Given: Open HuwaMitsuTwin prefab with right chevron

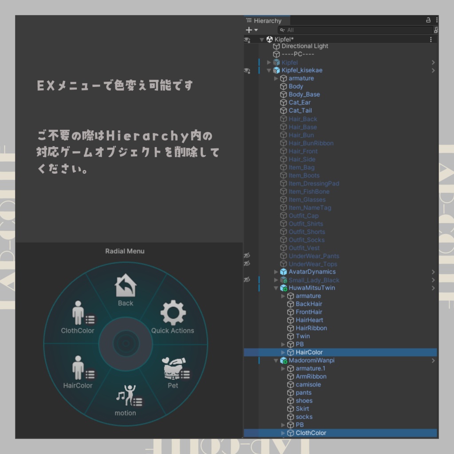Looking at the screenshot, I should click(433, 288).
